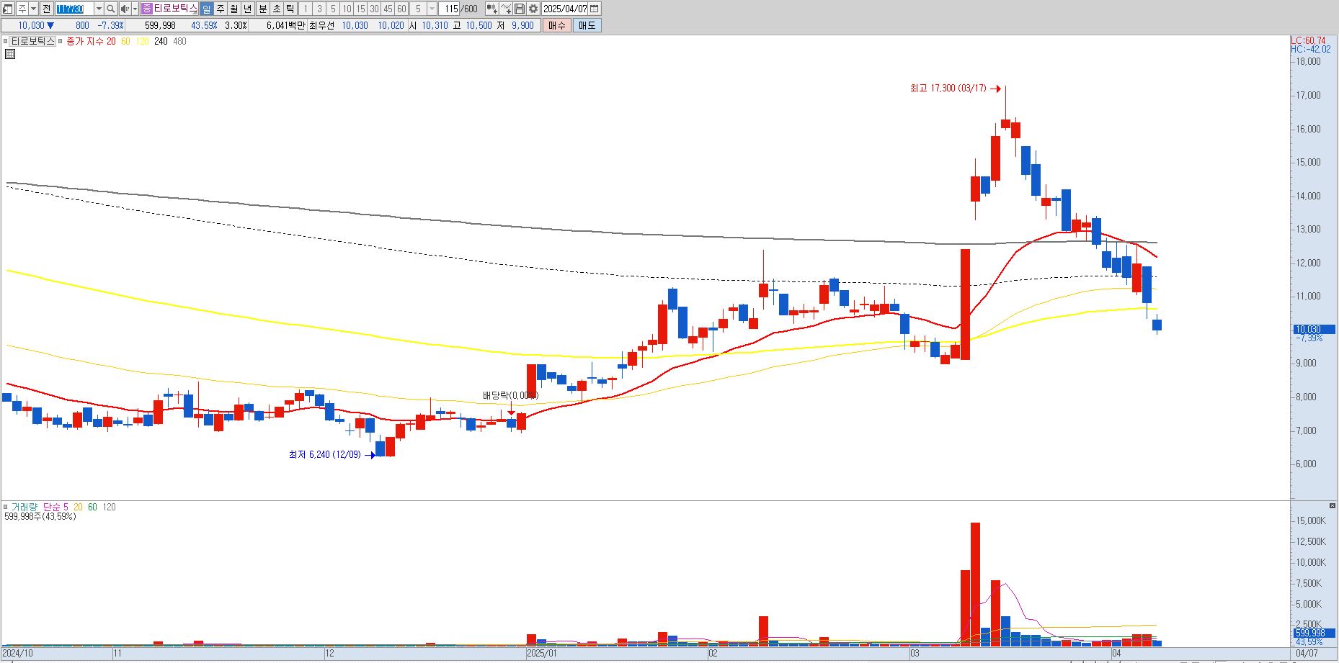1339x663 pixels.
Task: Click the bar count field showing 115
Action: click(x=450, y=9)
